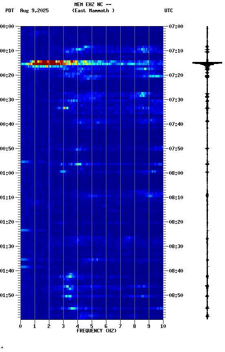
Task: Click the 4 Hz frequency axis tick
Action: (x=77, y=326)
